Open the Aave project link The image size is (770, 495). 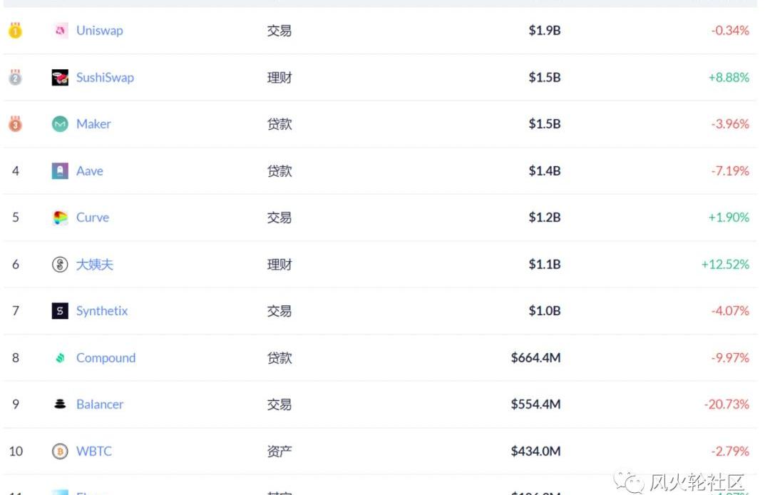90,171
